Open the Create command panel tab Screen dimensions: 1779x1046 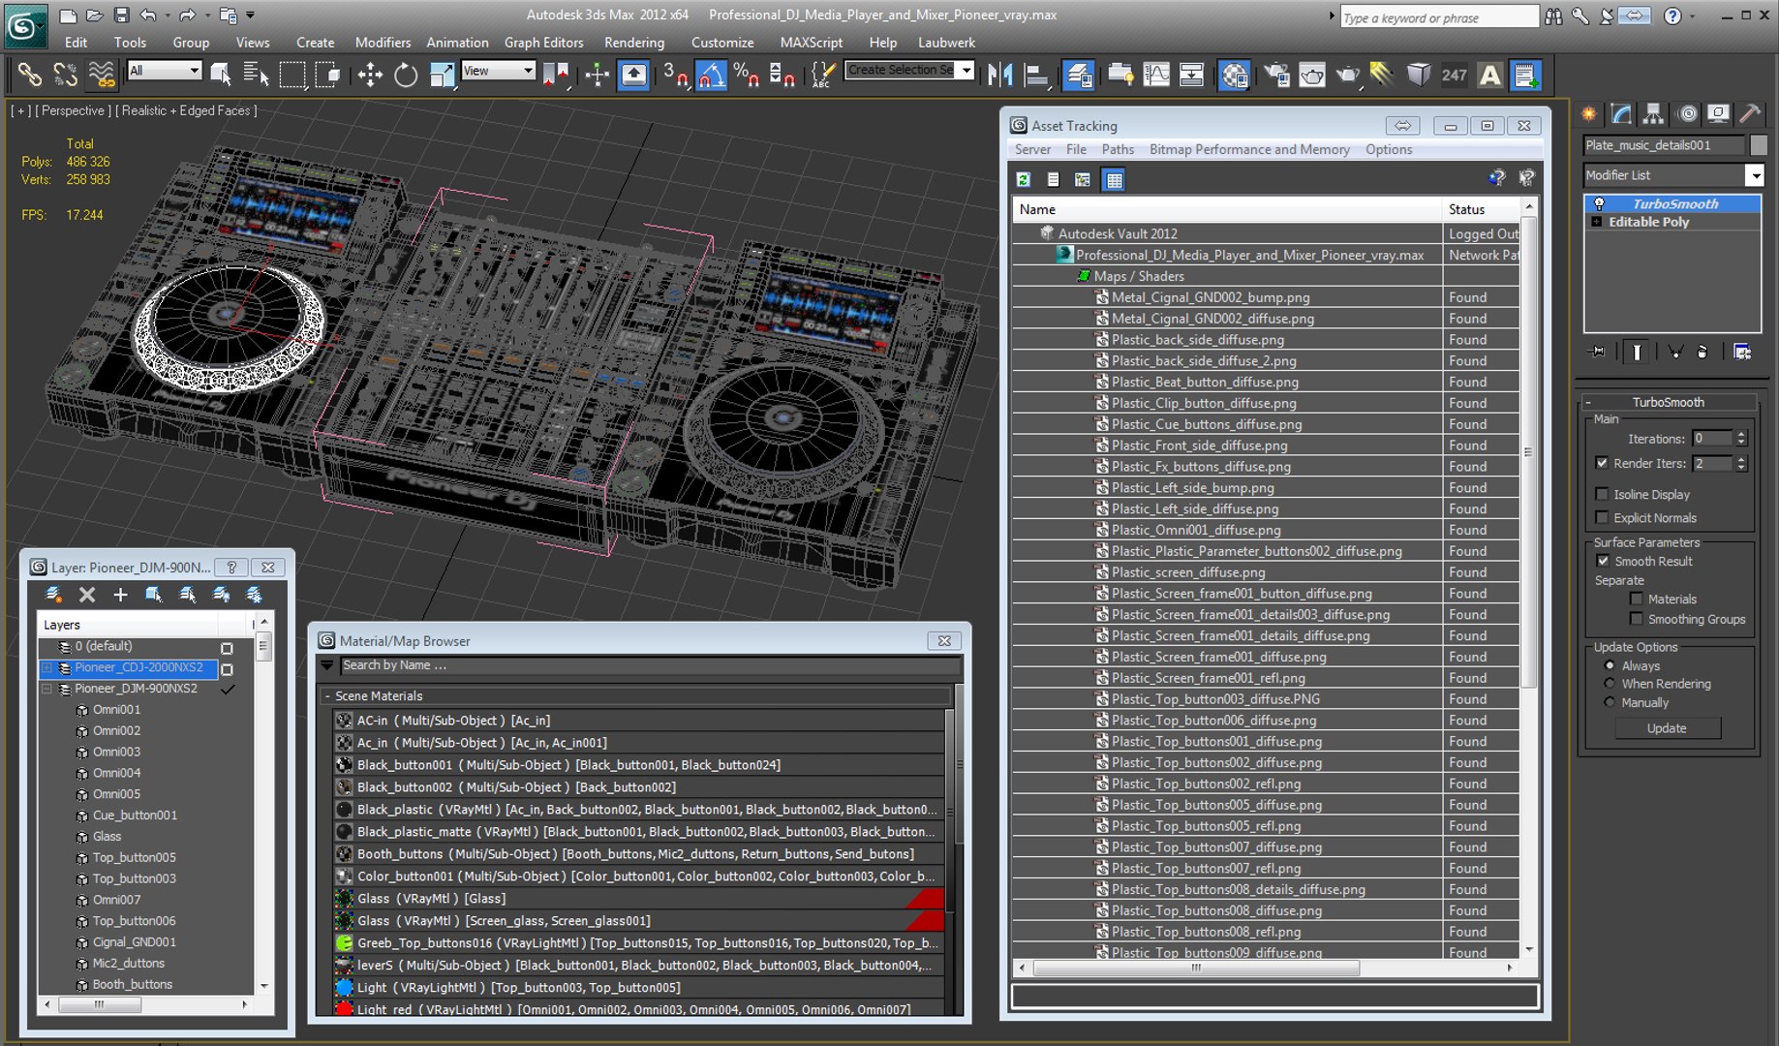(1589, 114)
